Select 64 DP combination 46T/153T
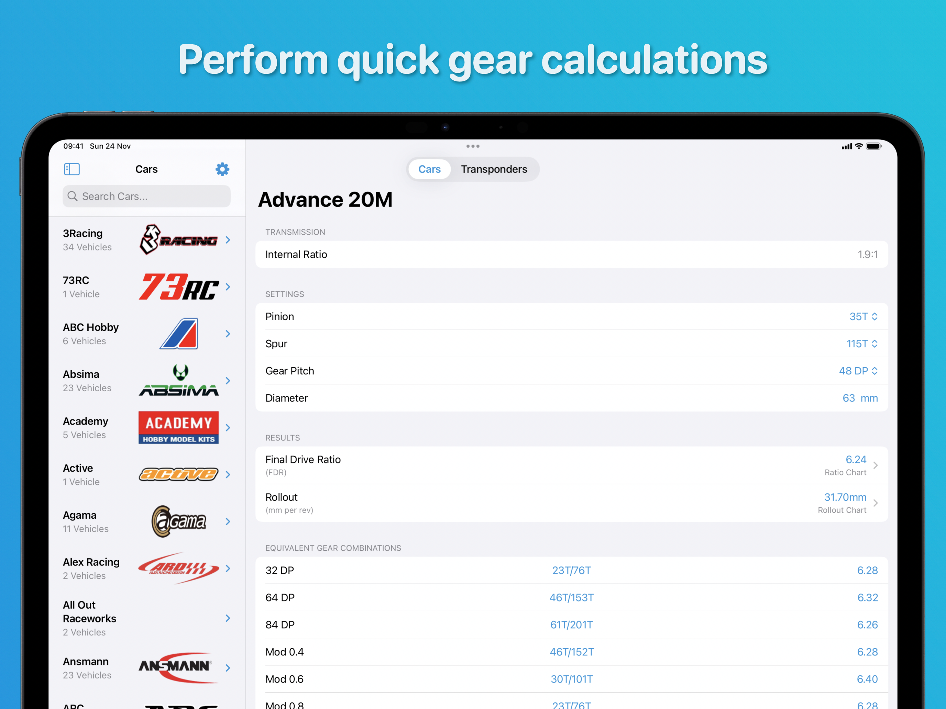Viewport: 946px width, 709px height. pos(571,597)
